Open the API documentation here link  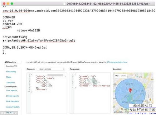(x=117, y=62)
